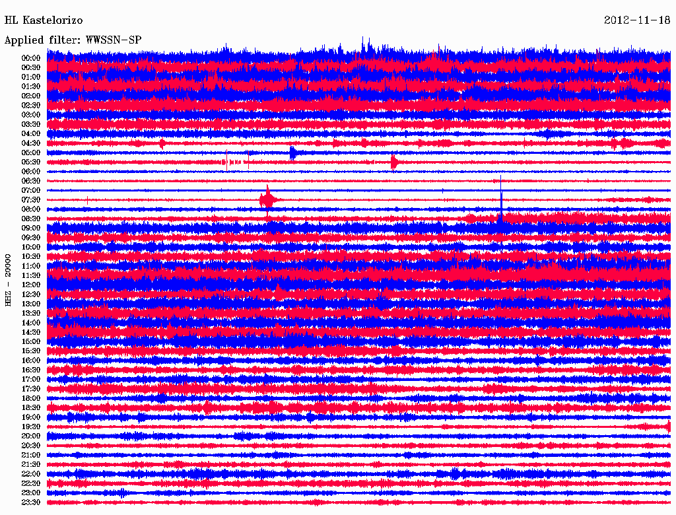The width and height of the screenshot is (676, 515).
Task: Select the red event burst on 05:30 trace
Action: click(393, 162)
